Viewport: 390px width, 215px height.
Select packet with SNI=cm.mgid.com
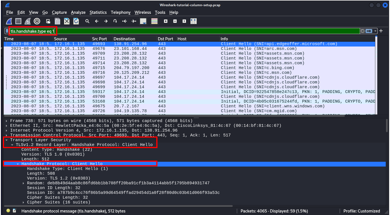(189, 111)
